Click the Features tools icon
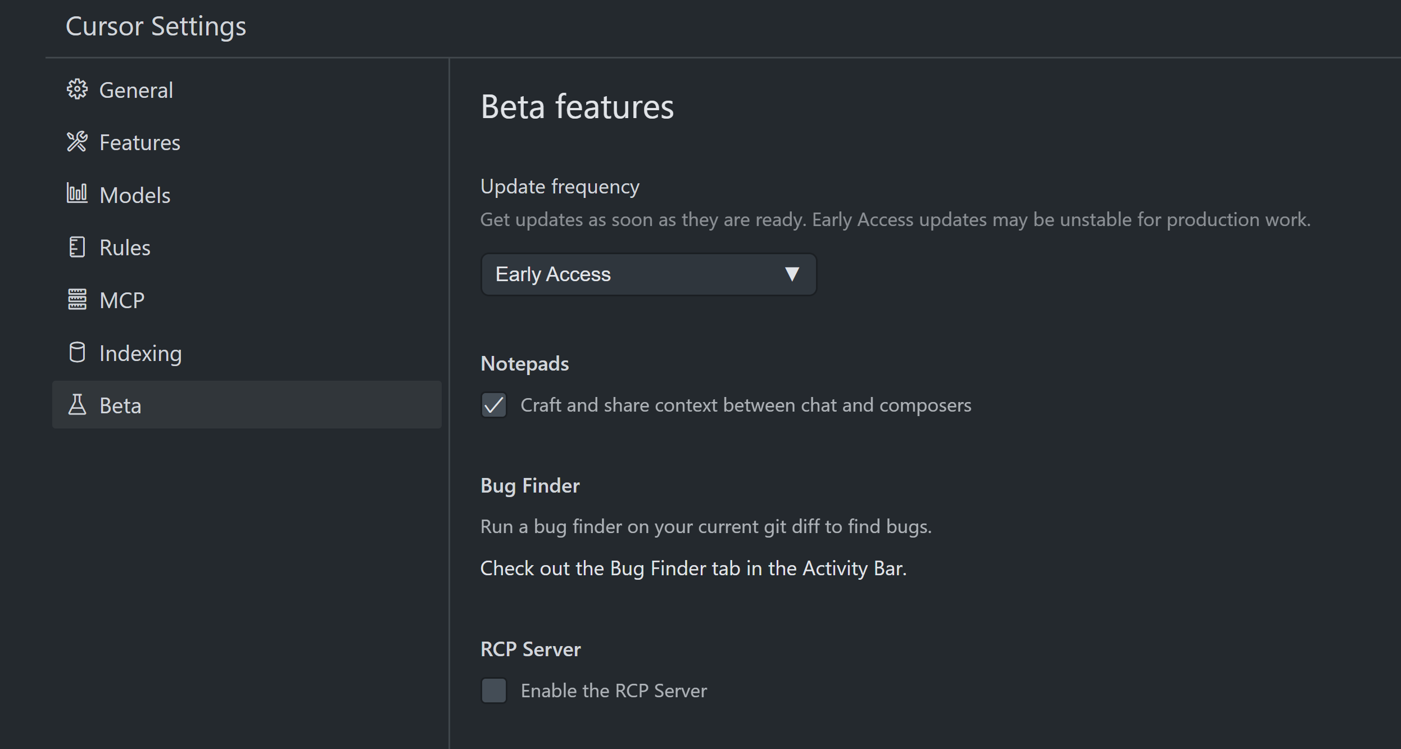The image size is (1401, 749). click(x=77, y=142)
